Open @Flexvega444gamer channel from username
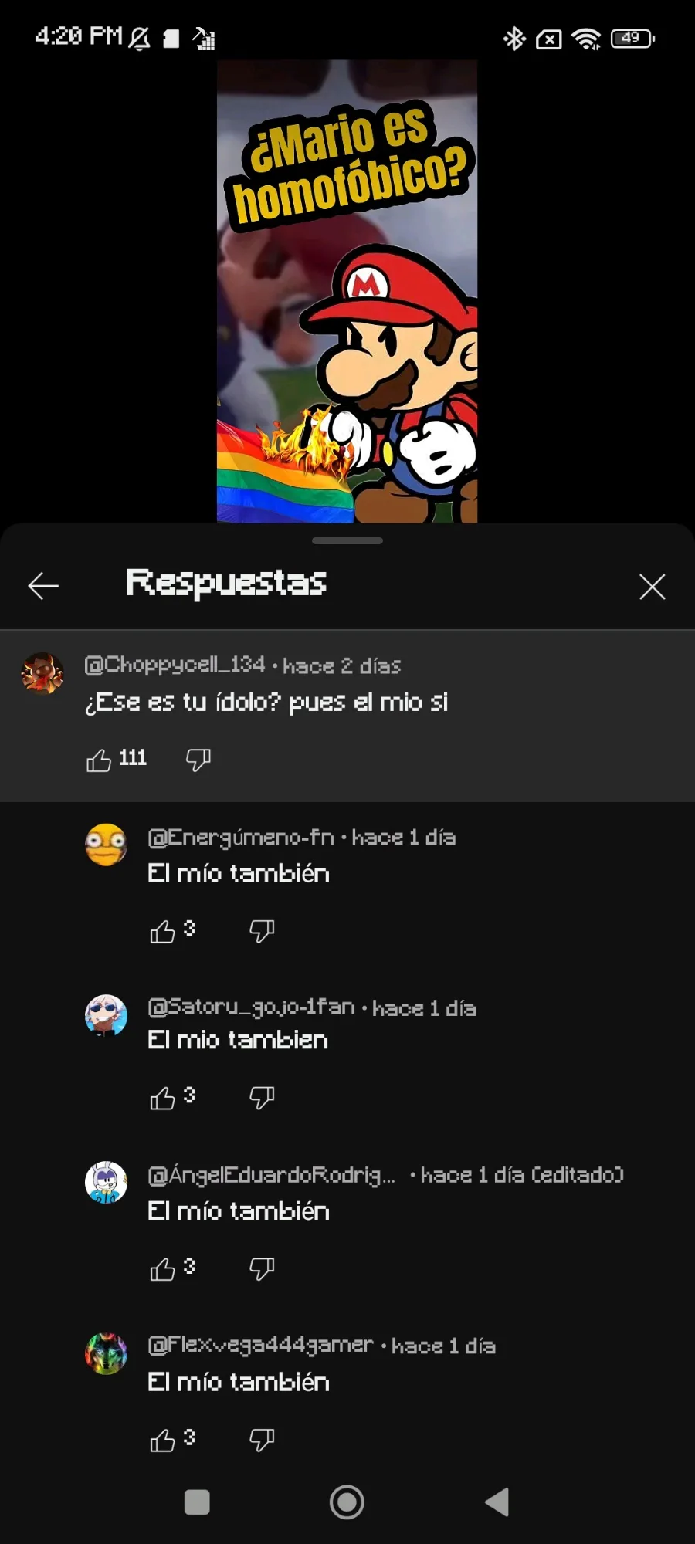 pyautogui.click(x=261, y=1346)
